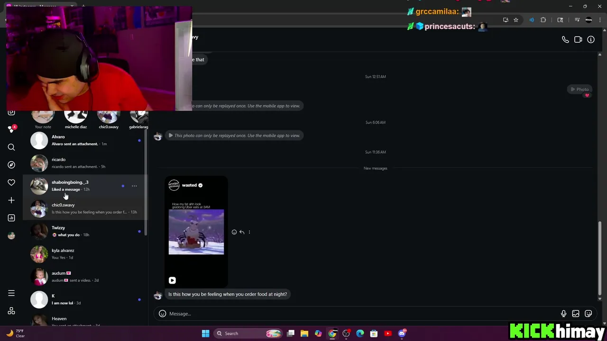Open Notifications heart icon in sidebar
Viewport: 607px width, 341px height.
(11, 182)
